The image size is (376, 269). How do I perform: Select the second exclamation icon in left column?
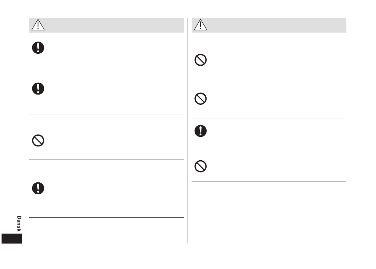38,89
